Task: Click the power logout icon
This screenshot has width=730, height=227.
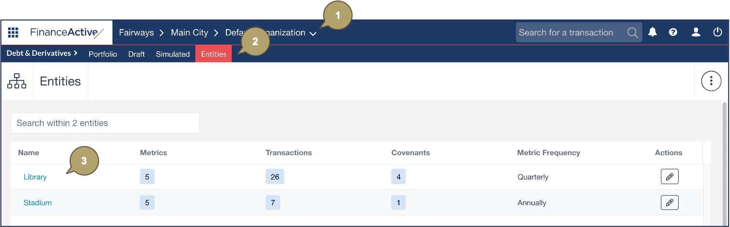Action: 718,32
